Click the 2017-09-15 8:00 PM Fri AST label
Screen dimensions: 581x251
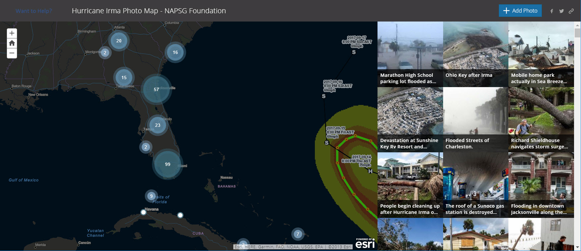340,132
